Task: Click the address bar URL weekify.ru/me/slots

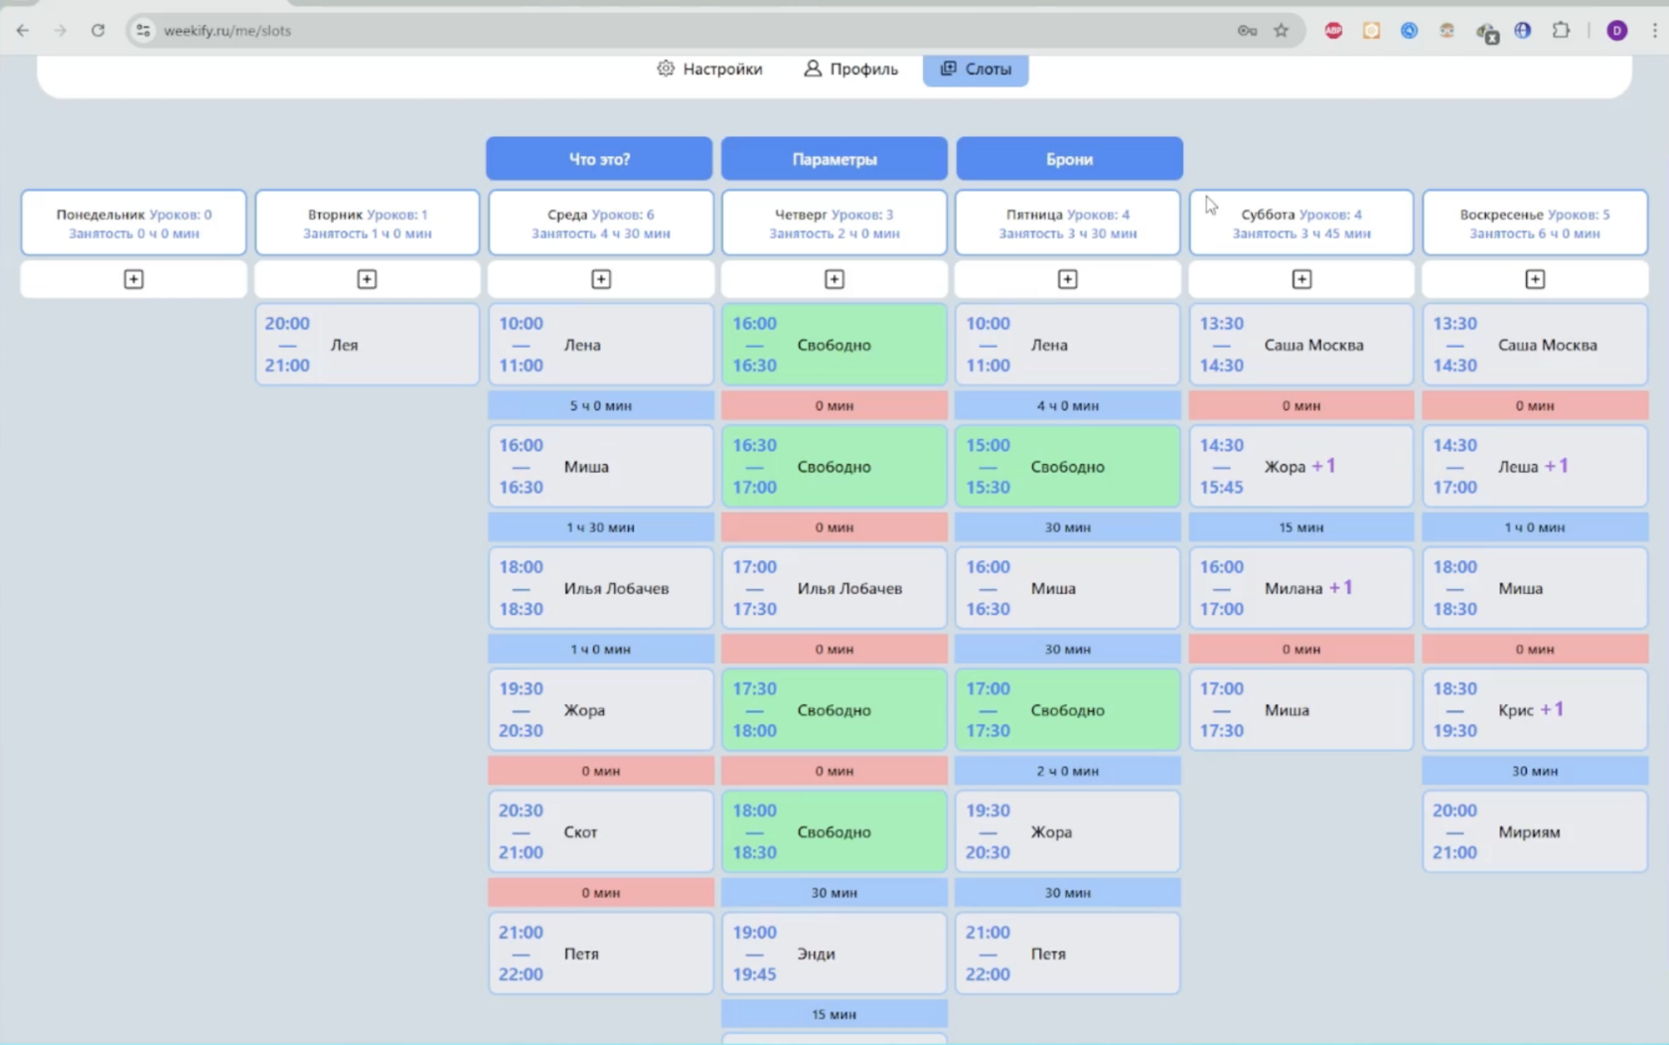Action: tap(228, 31)
